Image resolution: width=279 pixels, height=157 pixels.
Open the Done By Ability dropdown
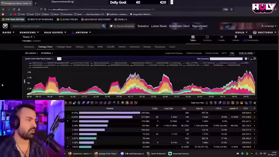pos(247,53)
